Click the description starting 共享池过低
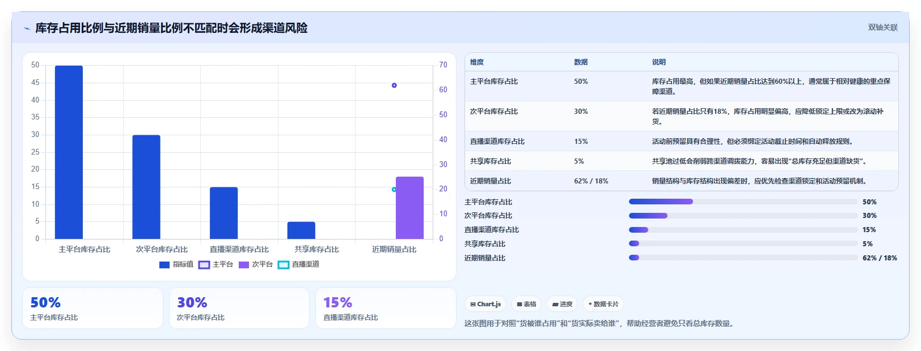 760,161
